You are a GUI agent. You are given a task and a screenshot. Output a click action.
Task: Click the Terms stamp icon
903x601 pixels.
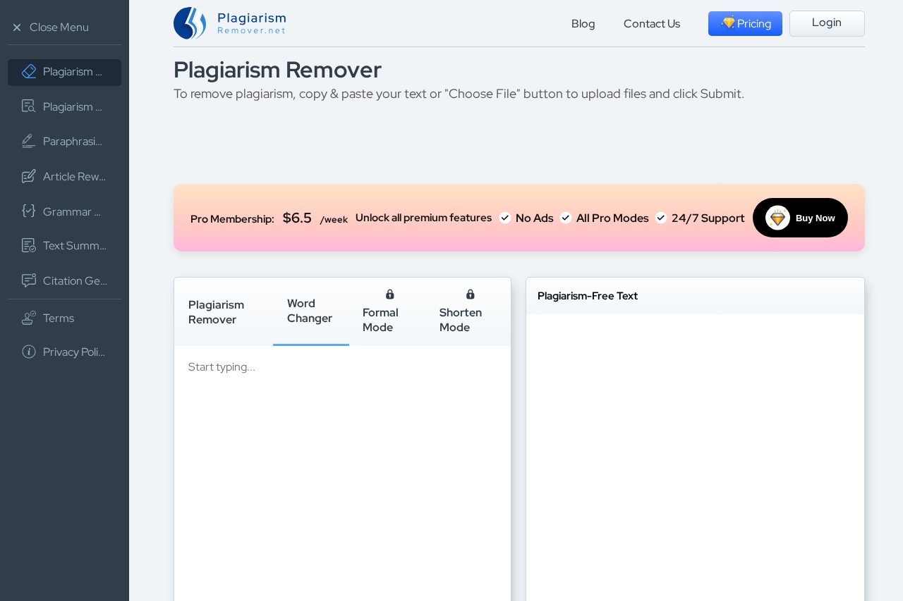pyautogui.click(x=29, y=317)
